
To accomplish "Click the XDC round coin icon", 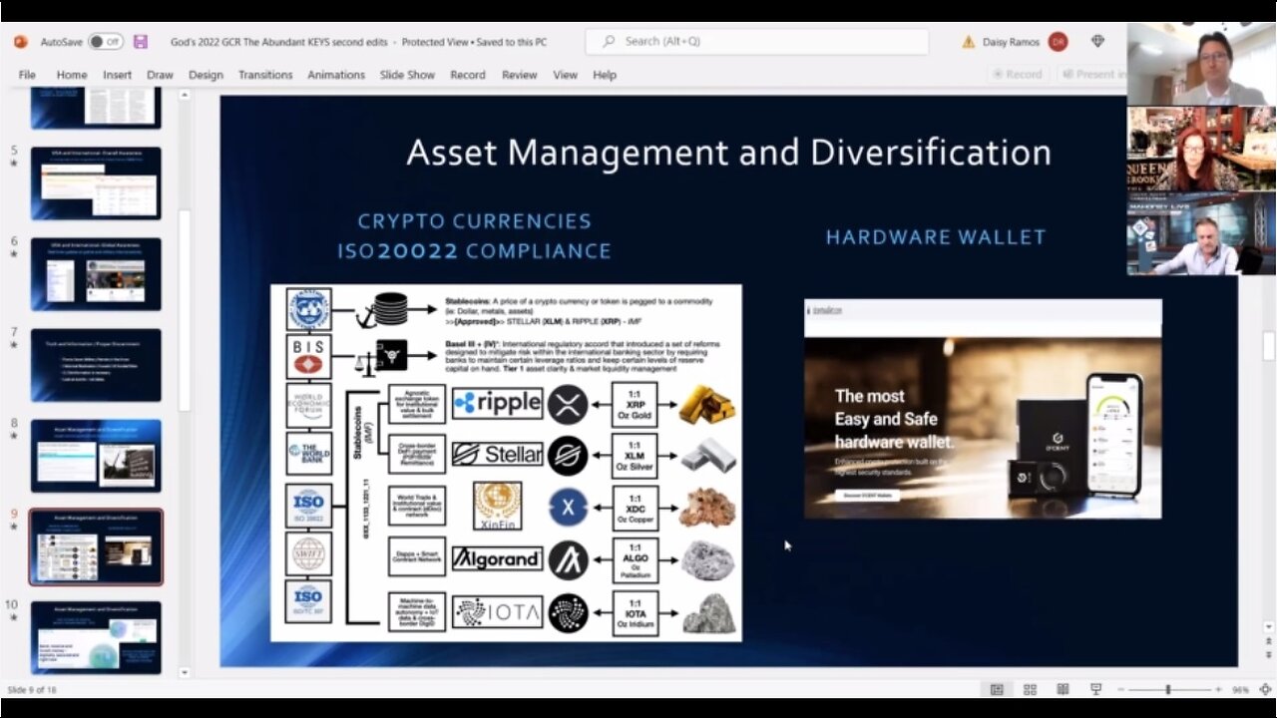I will 568,508.
